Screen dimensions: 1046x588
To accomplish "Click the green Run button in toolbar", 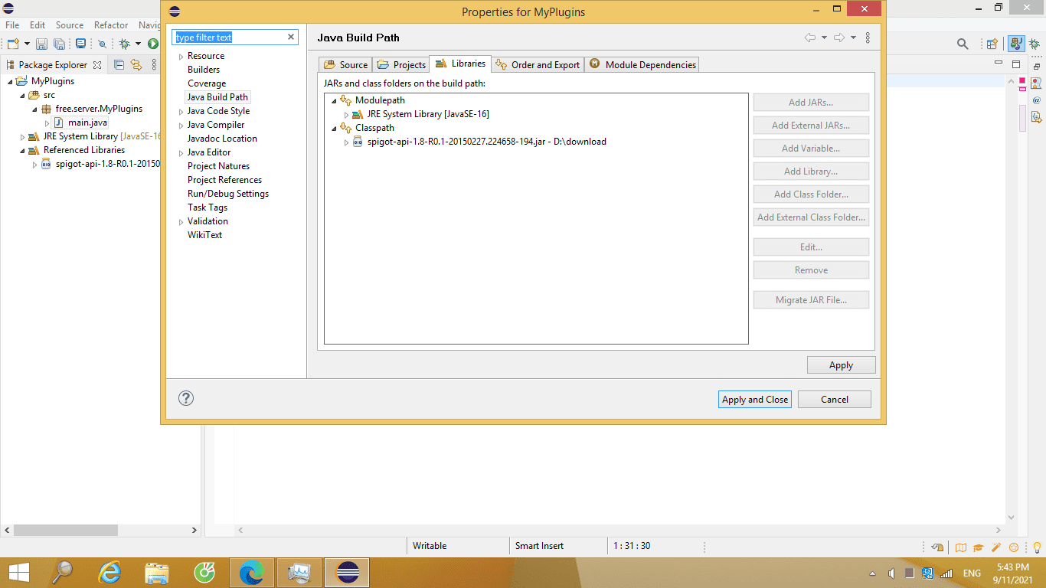I will [153, 44].
